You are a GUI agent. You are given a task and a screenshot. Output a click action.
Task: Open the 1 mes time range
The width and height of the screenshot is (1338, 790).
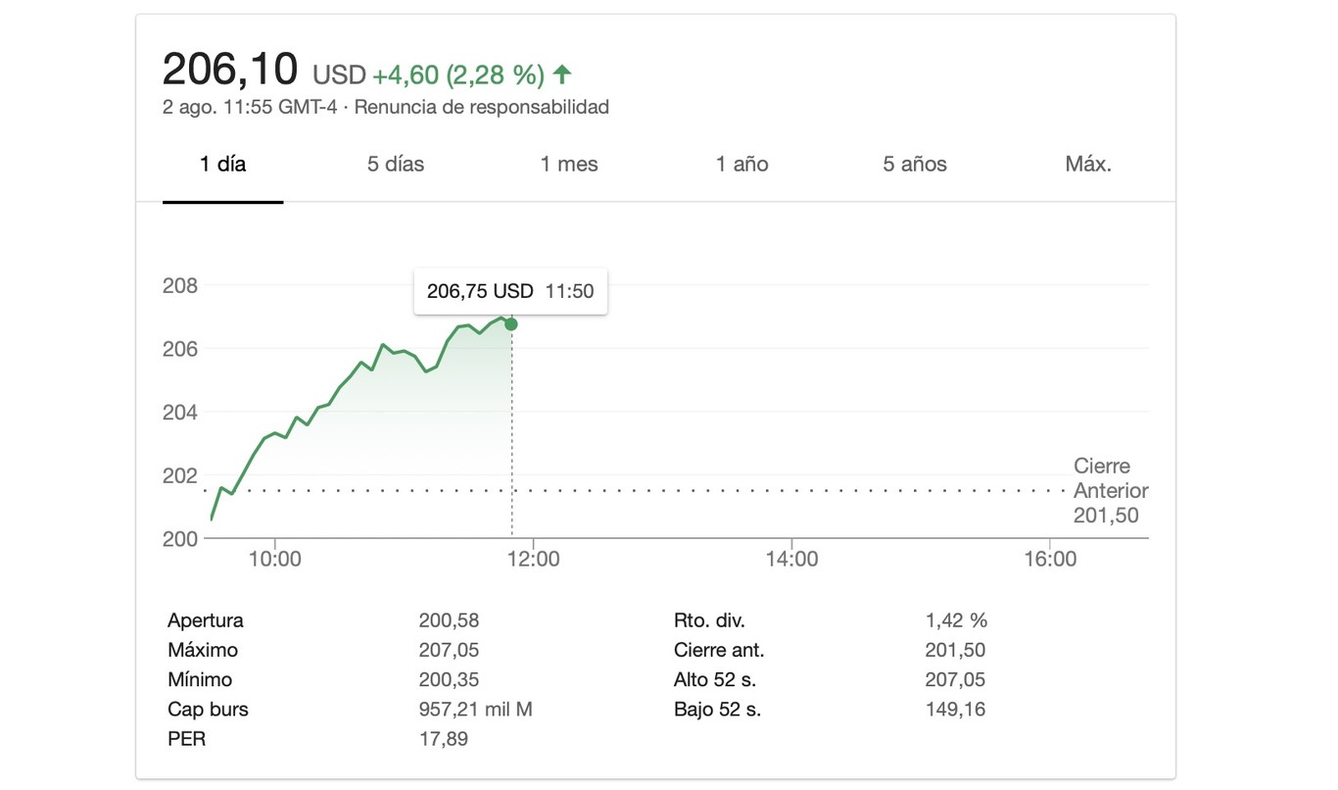[x=569, y=165]
